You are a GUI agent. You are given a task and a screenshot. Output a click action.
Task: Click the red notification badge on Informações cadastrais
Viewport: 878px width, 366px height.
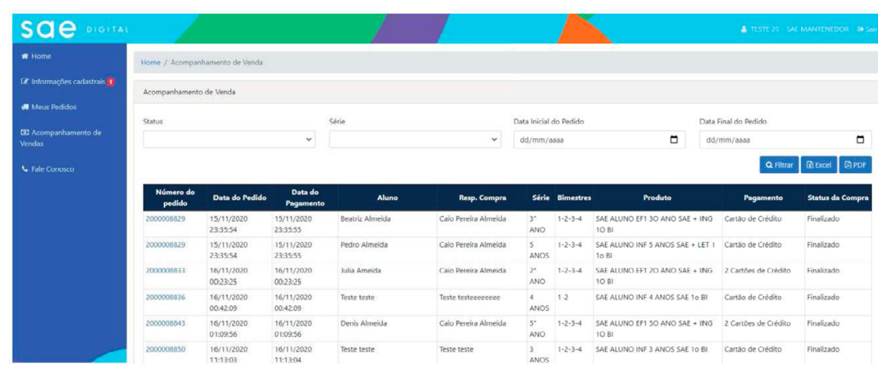click(x=111, y=82)
